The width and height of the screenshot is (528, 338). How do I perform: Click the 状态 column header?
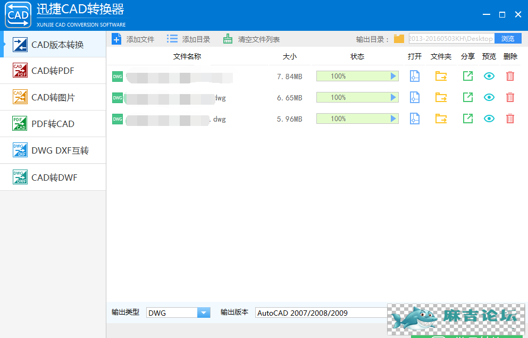point(357,56)
